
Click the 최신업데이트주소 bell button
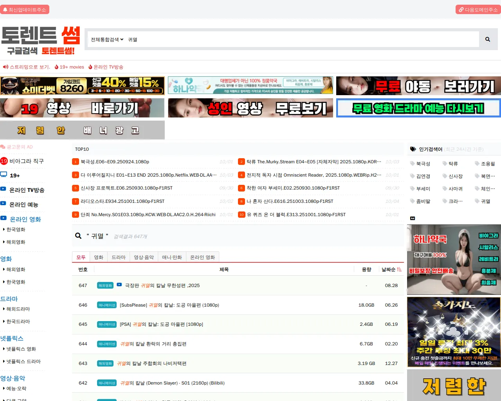25,9
